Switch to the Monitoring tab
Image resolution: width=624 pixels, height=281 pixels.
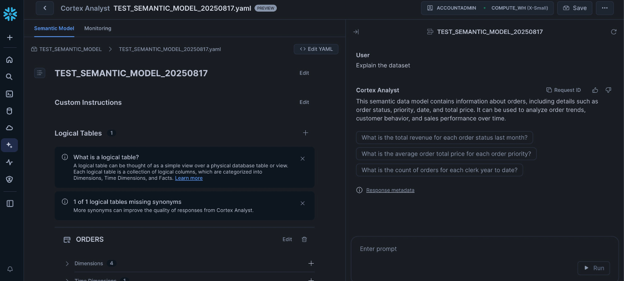tap(98, 28)
